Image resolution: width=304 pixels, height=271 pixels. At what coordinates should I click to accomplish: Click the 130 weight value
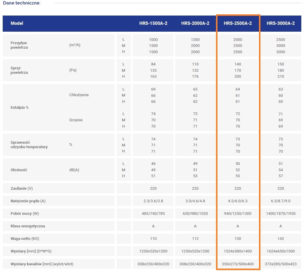[x=238, y=238]
